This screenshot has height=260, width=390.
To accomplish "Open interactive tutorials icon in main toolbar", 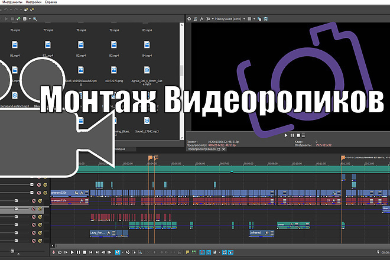I will (x=26, y=9).
